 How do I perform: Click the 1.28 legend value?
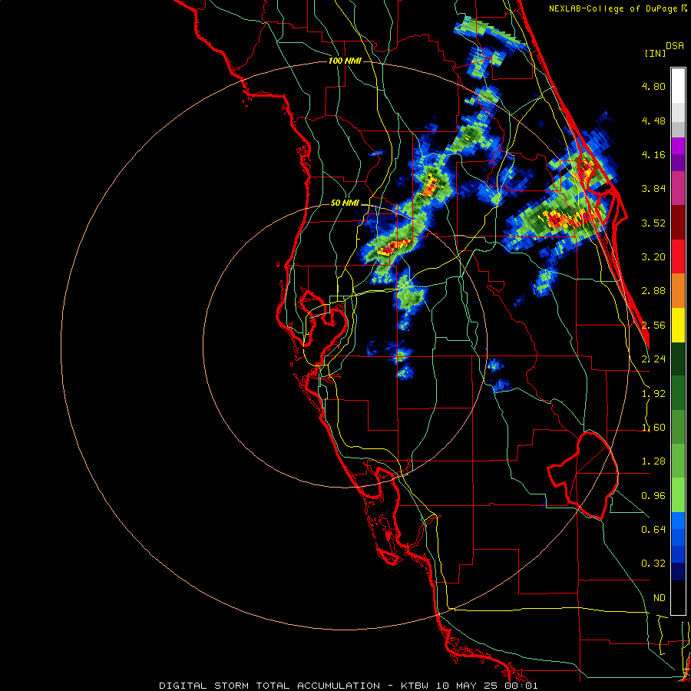click(x=653, y=461)
